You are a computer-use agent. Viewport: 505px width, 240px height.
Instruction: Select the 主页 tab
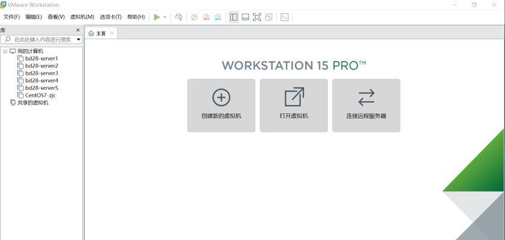click(x=101, y=33)
